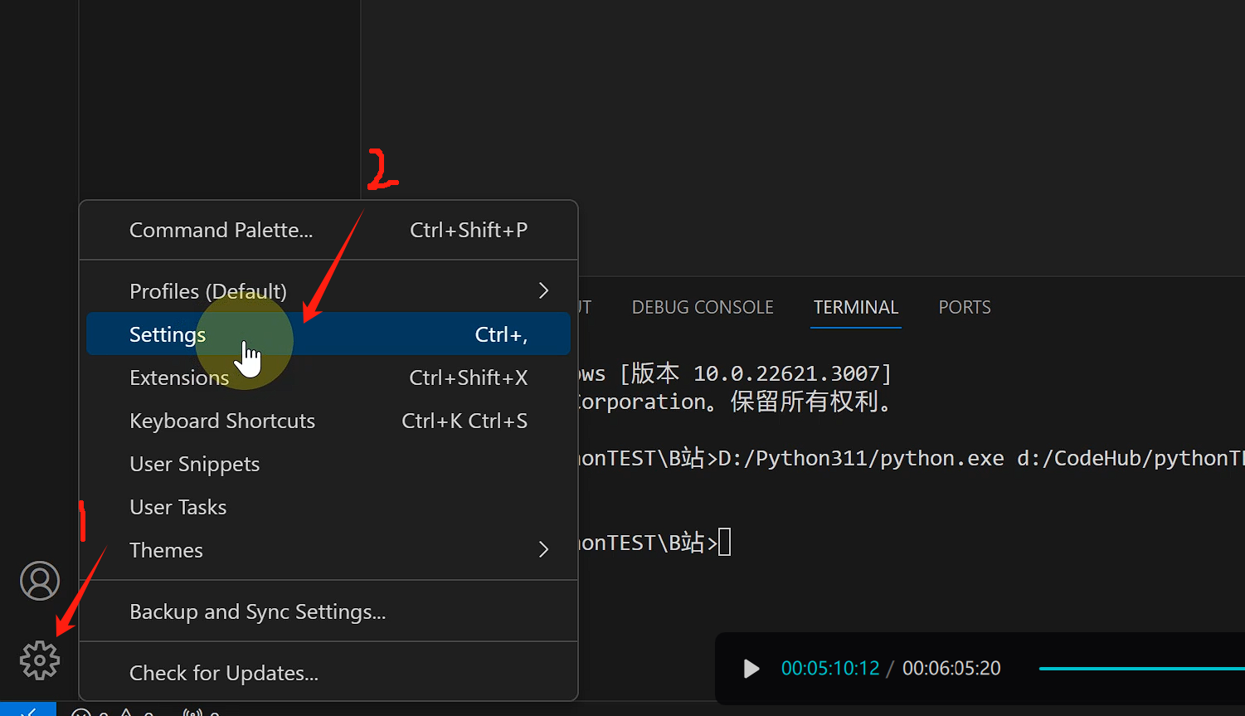Open Backup and Sync Settings...

(x=328, y=611)
